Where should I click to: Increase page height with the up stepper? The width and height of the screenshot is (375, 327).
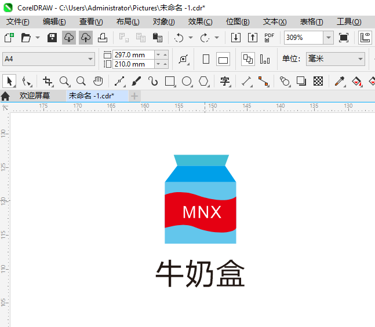[165, 64]
